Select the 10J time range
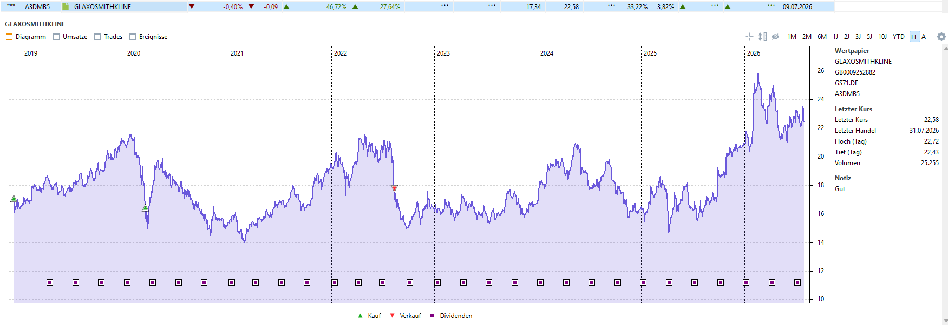This screenshot has height=325, width=948. pyautogui.click(x=882, y=37)
